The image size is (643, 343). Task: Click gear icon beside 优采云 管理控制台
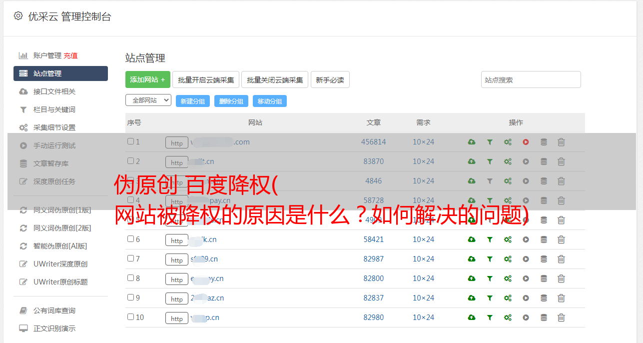[18, 16]
